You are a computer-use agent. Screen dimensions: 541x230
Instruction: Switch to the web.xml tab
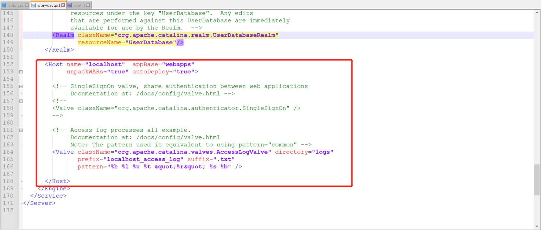(15, 5)
